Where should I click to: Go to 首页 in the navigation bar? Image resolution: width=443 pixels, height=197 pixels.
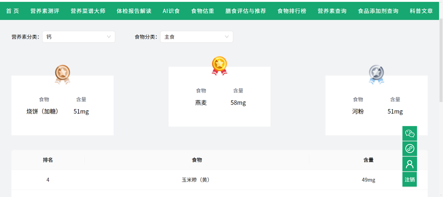(12, 11)
